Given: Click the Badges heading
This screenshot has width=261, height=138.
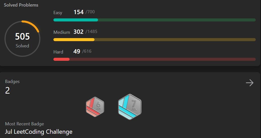Looking at the screenshot, I should (x=12, y=81).
